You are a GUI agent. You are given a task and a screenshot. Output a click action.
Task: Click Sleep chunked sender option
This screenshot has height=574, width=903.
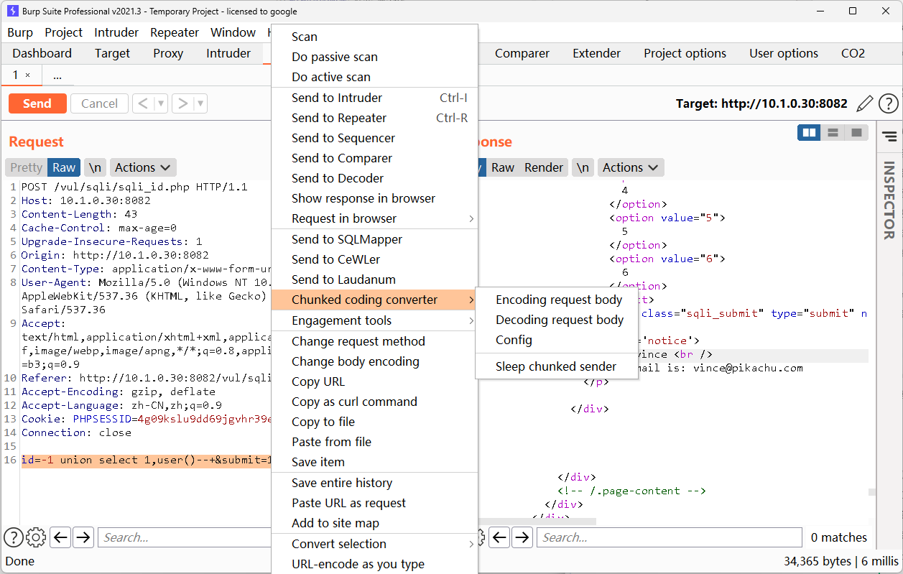pyautogui.click(x=555, y=366)
